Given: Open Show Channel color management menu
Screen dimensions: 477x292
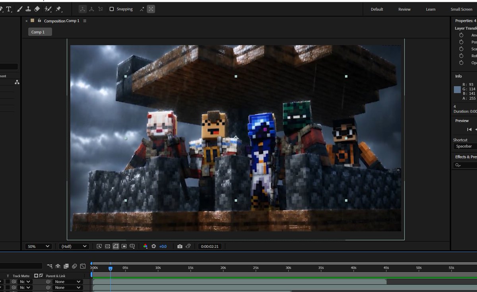Looking at the screenshot, I should (145, 246).
